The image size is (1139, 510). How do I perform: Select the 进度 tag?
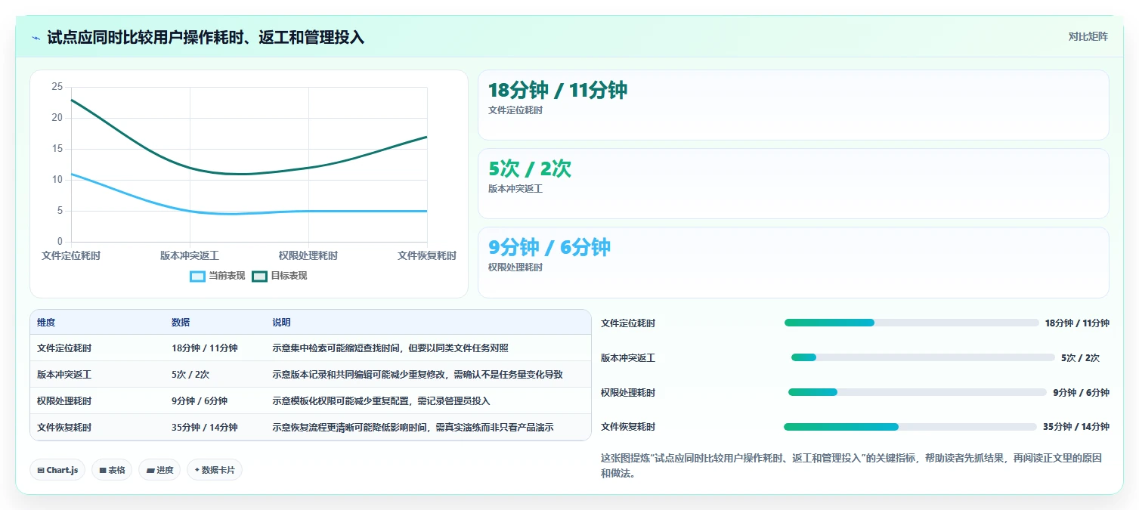click(159, 470)
